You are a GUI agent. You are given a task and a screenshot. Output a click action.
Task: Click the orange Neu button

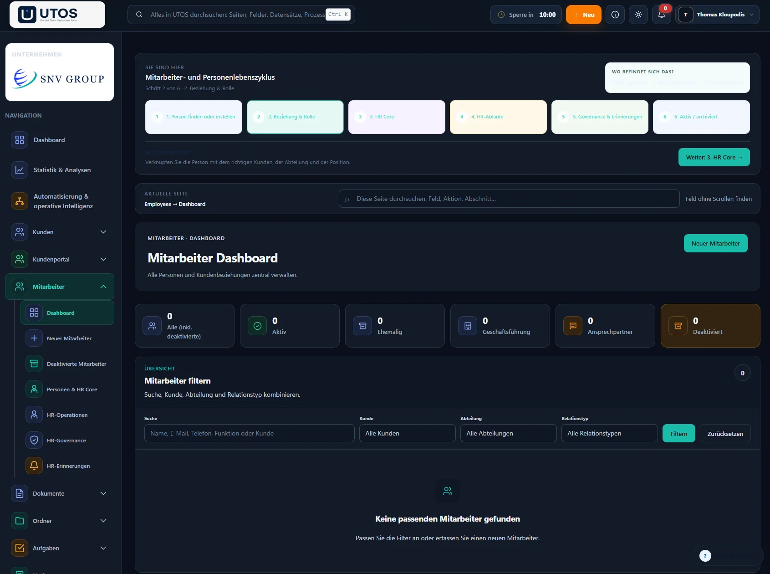tap(584, 15)
